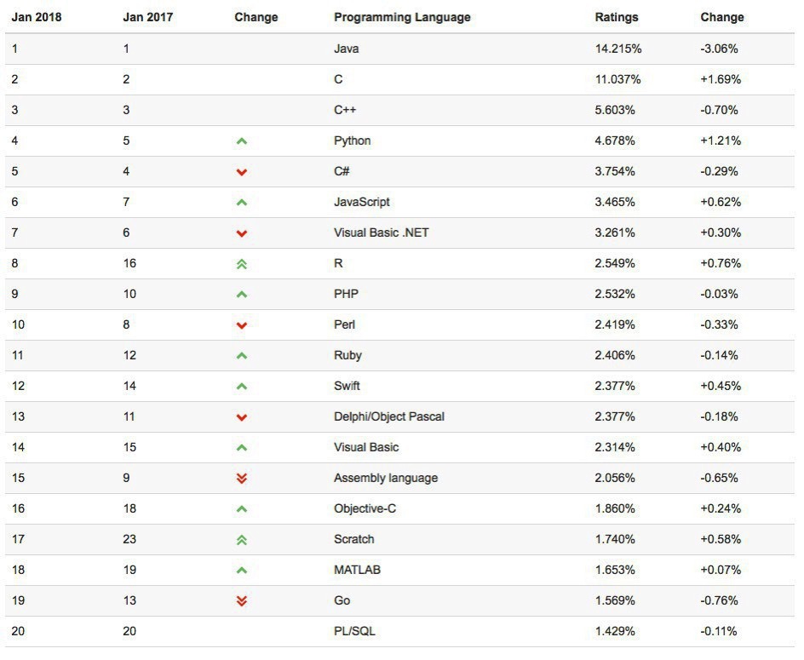Click the double green up arrow for R
The width and height of the screenshot is (804, 660).
pos(242,264)
